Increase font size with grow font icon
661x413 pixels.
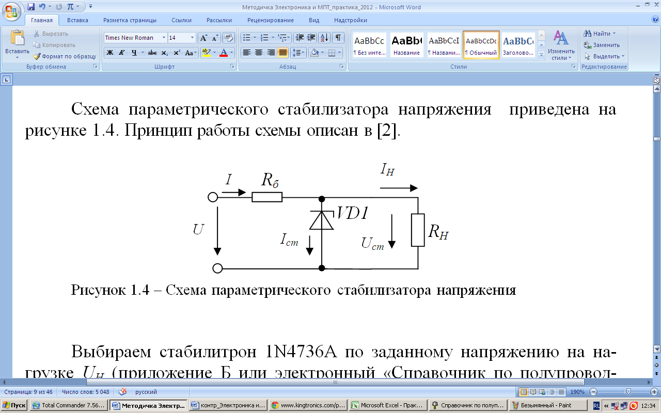[204, 38]
